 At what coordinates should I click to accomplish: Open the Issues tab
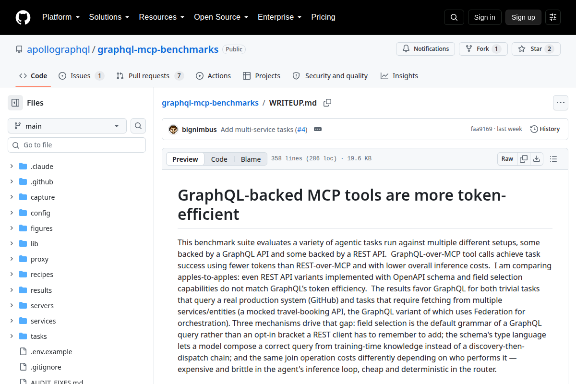(81, 76)
